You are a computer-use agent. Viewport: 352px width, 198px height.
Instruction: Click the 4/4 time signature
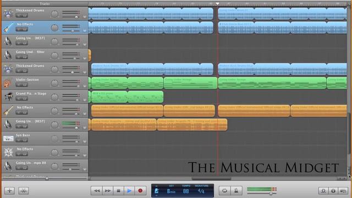pyautogui.click(x=201, y=191)
